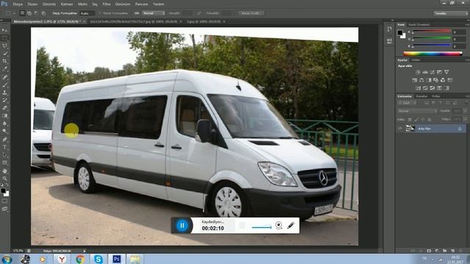Pause the screen recording
The width and height of the screenshot is (470, 264).
coord(182,225)
